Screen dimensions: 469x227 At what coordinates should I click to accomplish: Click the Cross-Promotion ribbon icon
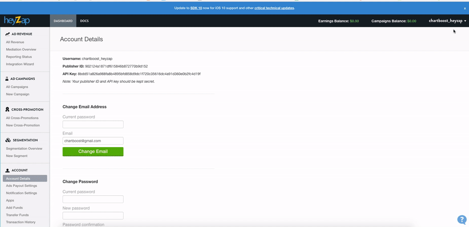[x=8, y=110]
